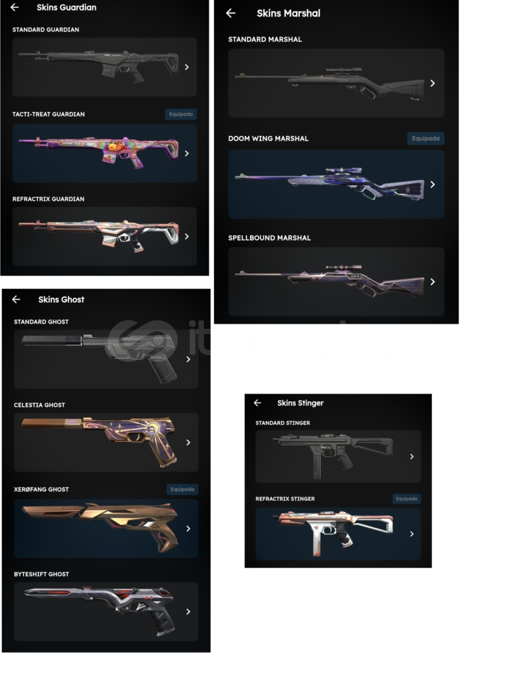Viewport: 512px width, 682px height.
Task: Open Spellbound Marshal chevron arrow
Action: click(432, 282)
